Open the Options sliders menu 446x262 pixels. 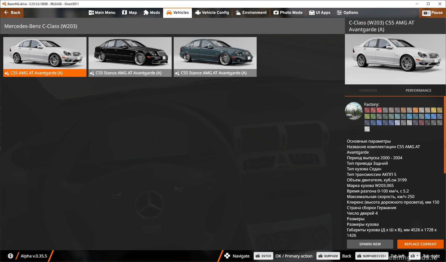[x=347, y=13]
